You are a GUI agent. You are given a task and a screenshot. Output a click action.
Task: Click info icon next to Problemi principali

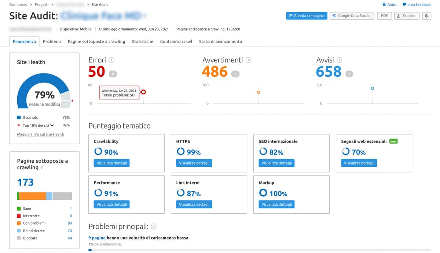coord(154,227)
